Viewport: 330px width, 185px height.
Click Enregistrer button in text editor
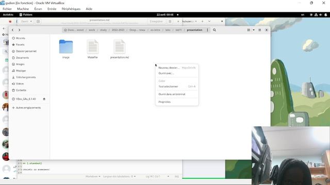pos(156,22)
